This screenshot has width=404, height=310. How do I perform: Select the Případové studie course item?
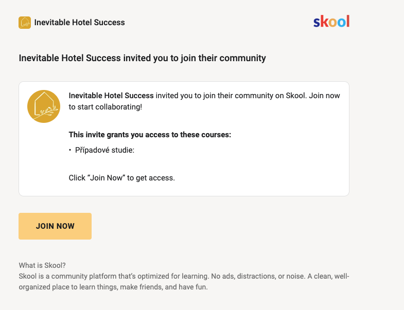tap(104, 150)
